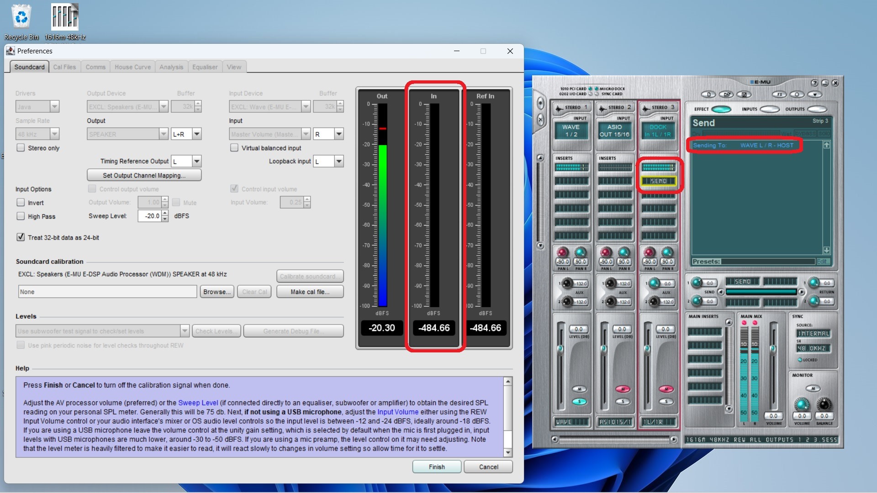This screenshot has height=493, width=877.
Task: Click the left arrow beside the Send bar
Action: pyautogui.click(x=721, y=292)
